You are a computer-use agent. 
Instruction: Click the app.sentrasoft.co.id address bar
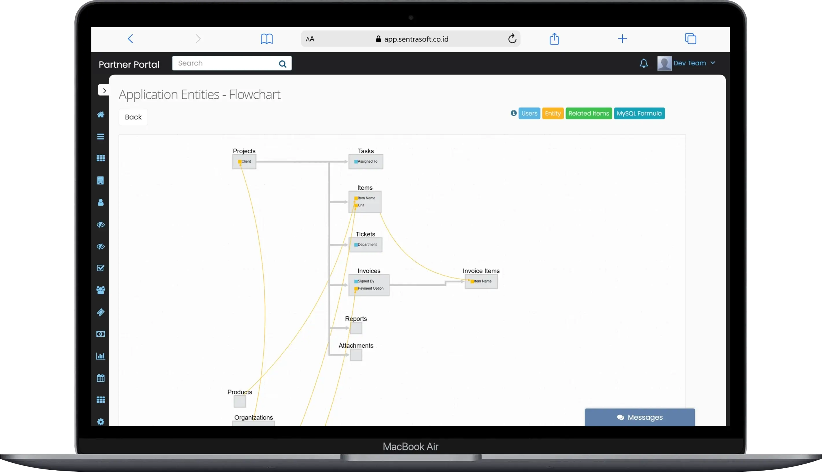point(411,39)
